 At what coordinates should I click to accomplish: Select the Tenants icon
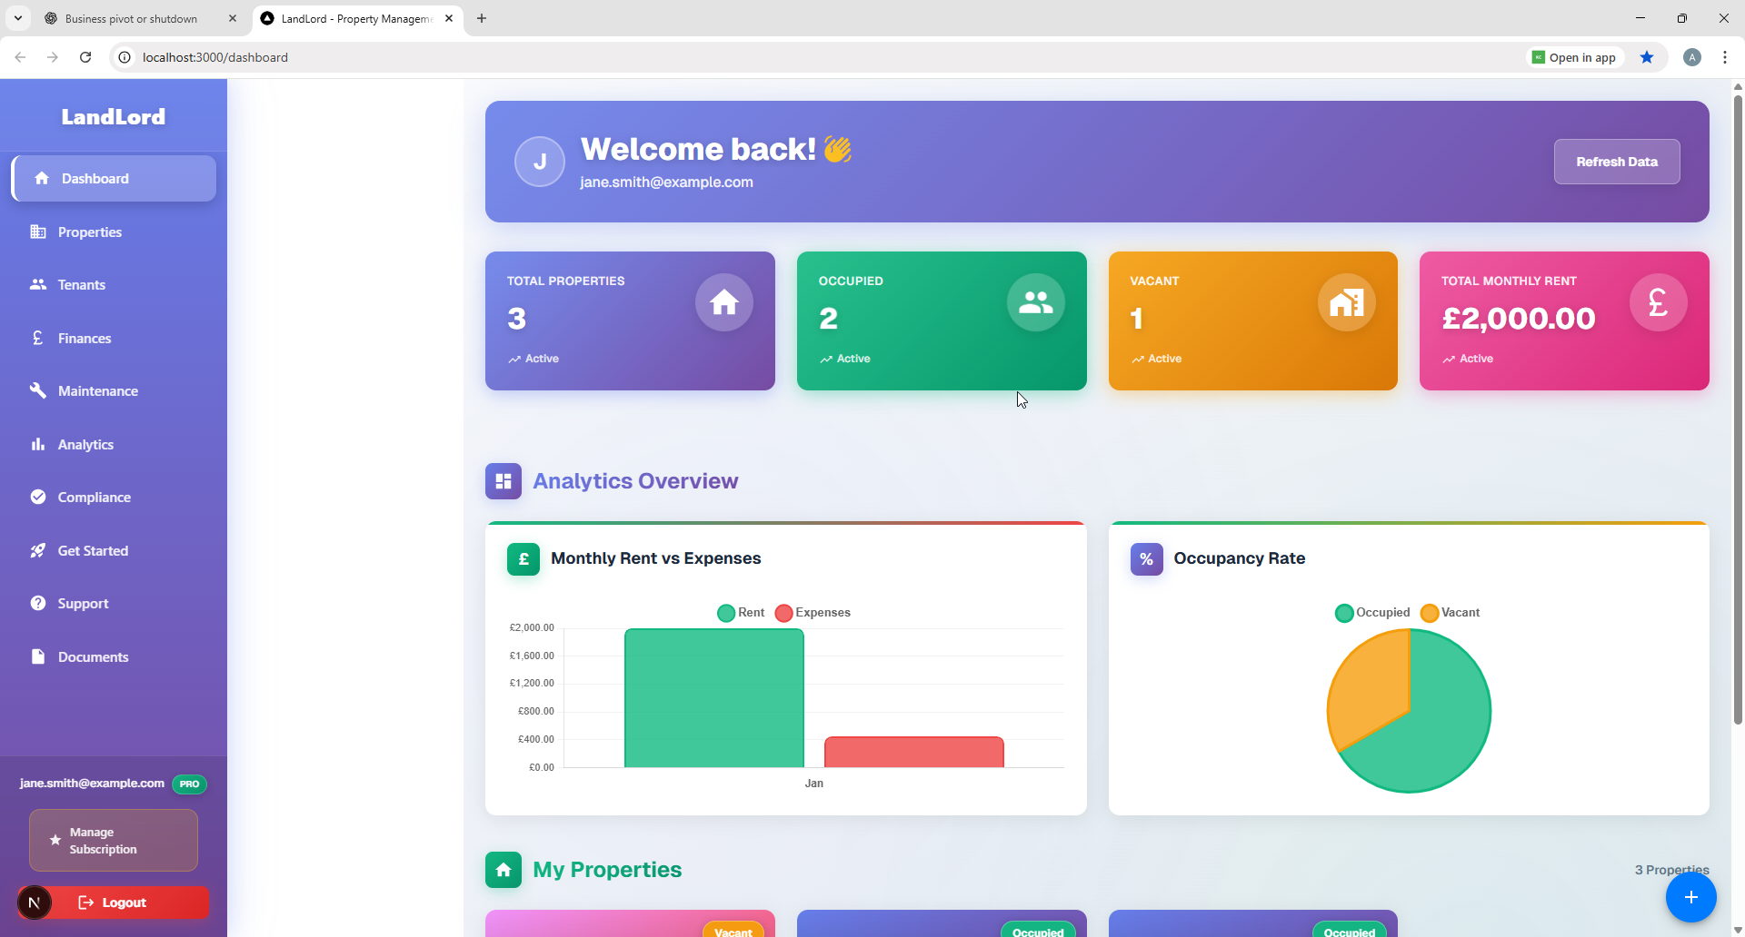38,284
